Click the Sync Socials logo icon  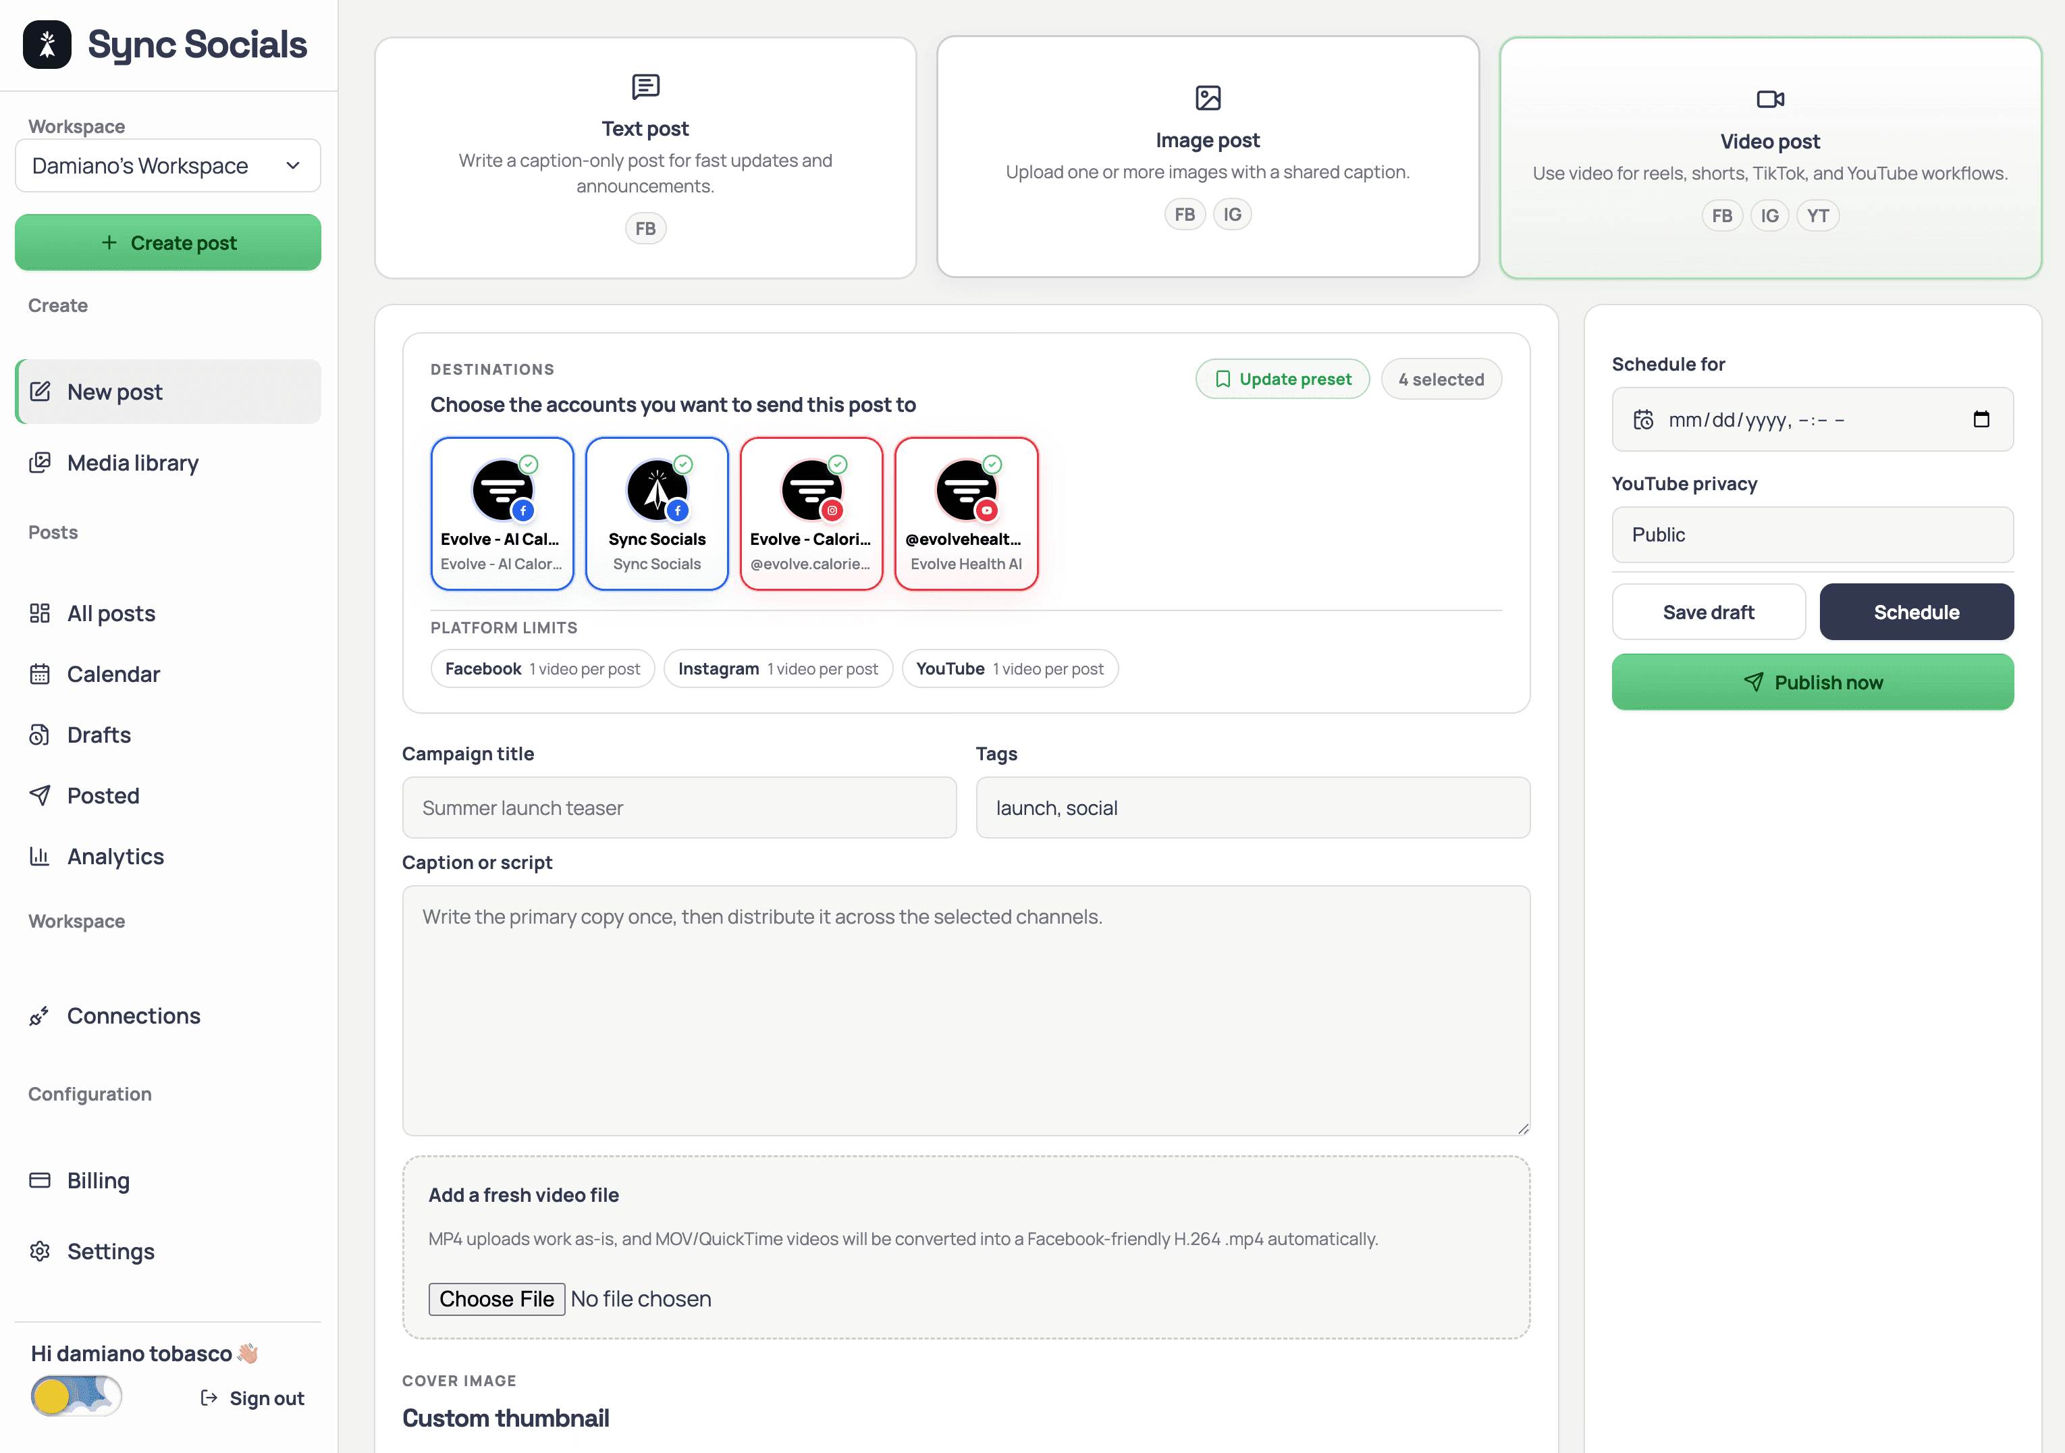(47, 44)
